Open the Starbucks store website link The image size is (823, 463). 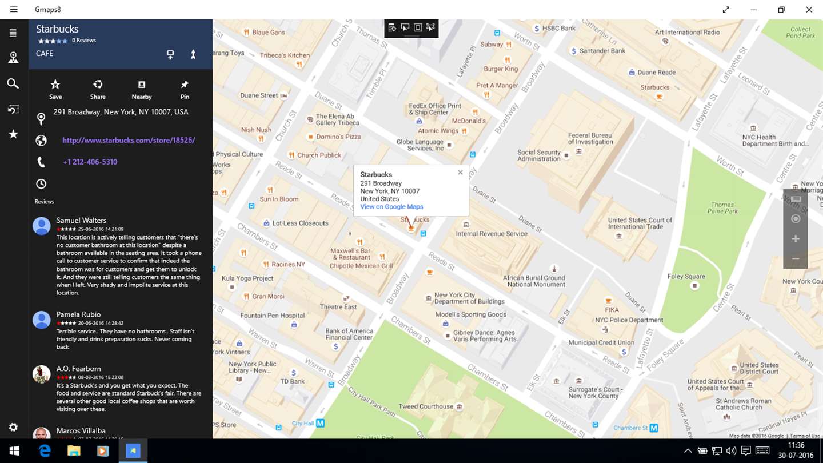(129, 140)
